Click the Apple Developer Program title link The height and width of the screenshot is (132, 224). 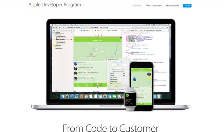click(x=55, y=5)
